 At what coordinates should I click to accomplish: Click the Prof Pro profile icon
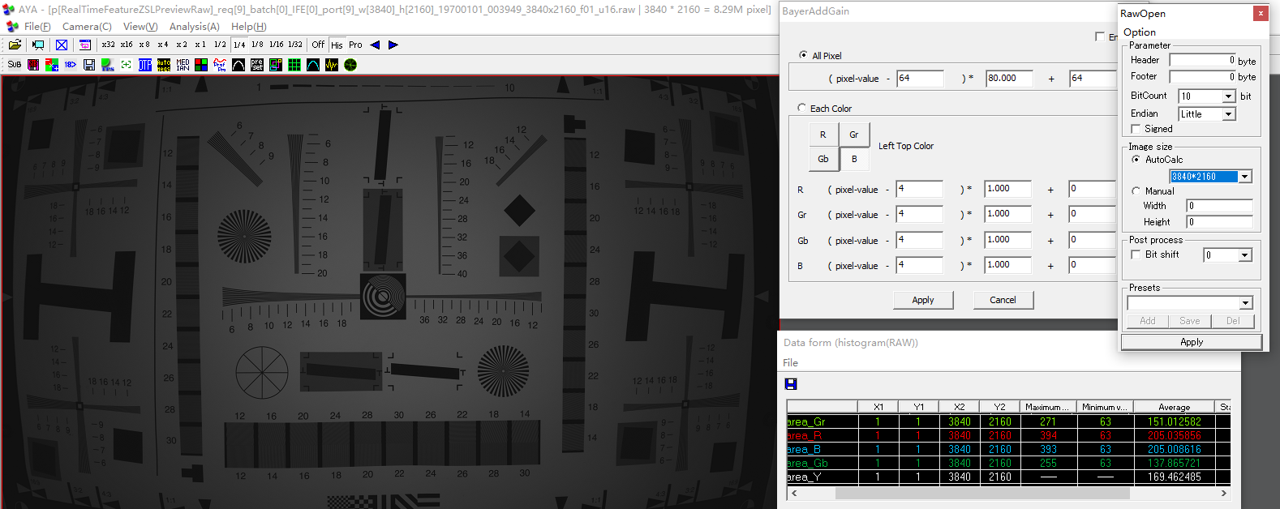220,65
